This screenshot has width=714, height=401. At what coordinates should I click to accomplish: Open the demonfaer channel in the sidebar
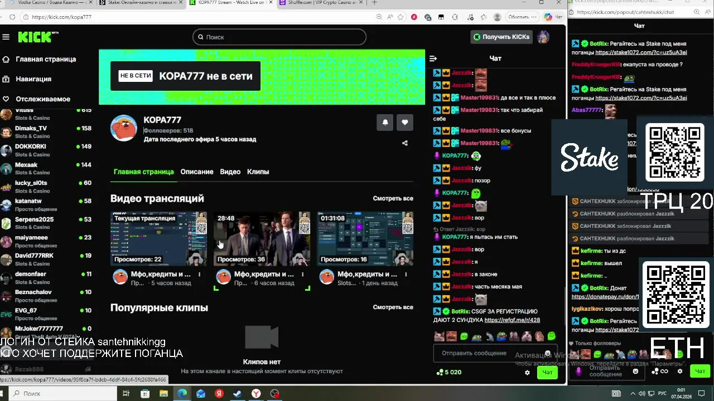(x=47, y=277)
